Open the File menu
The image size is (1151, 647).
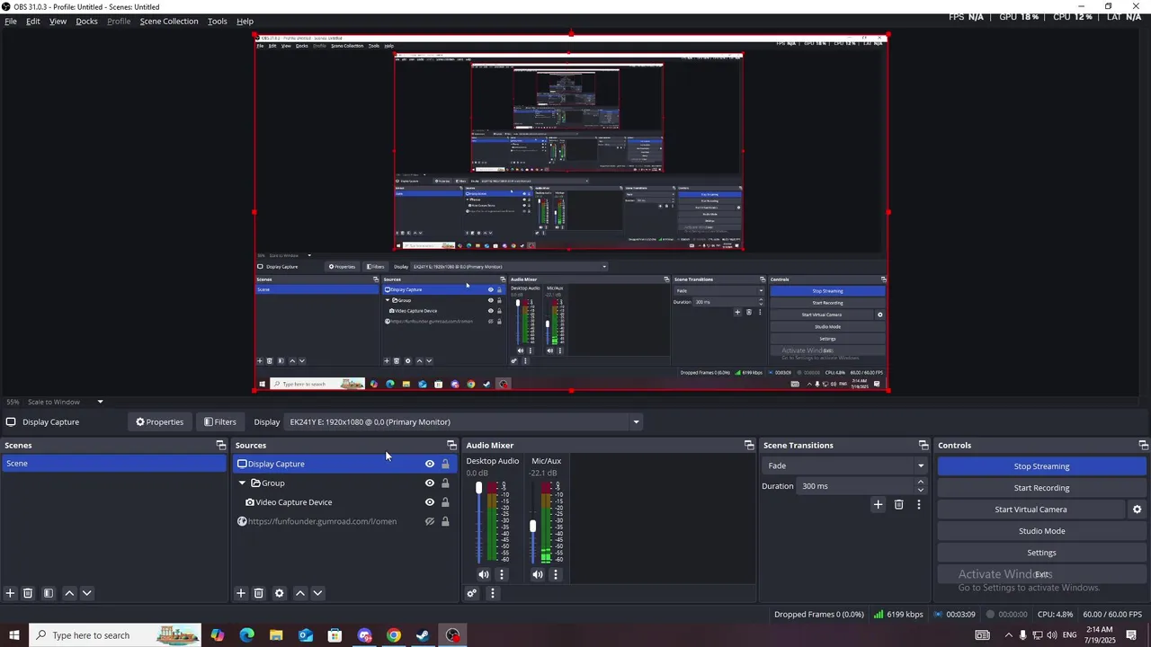click(x=11, y=21)
